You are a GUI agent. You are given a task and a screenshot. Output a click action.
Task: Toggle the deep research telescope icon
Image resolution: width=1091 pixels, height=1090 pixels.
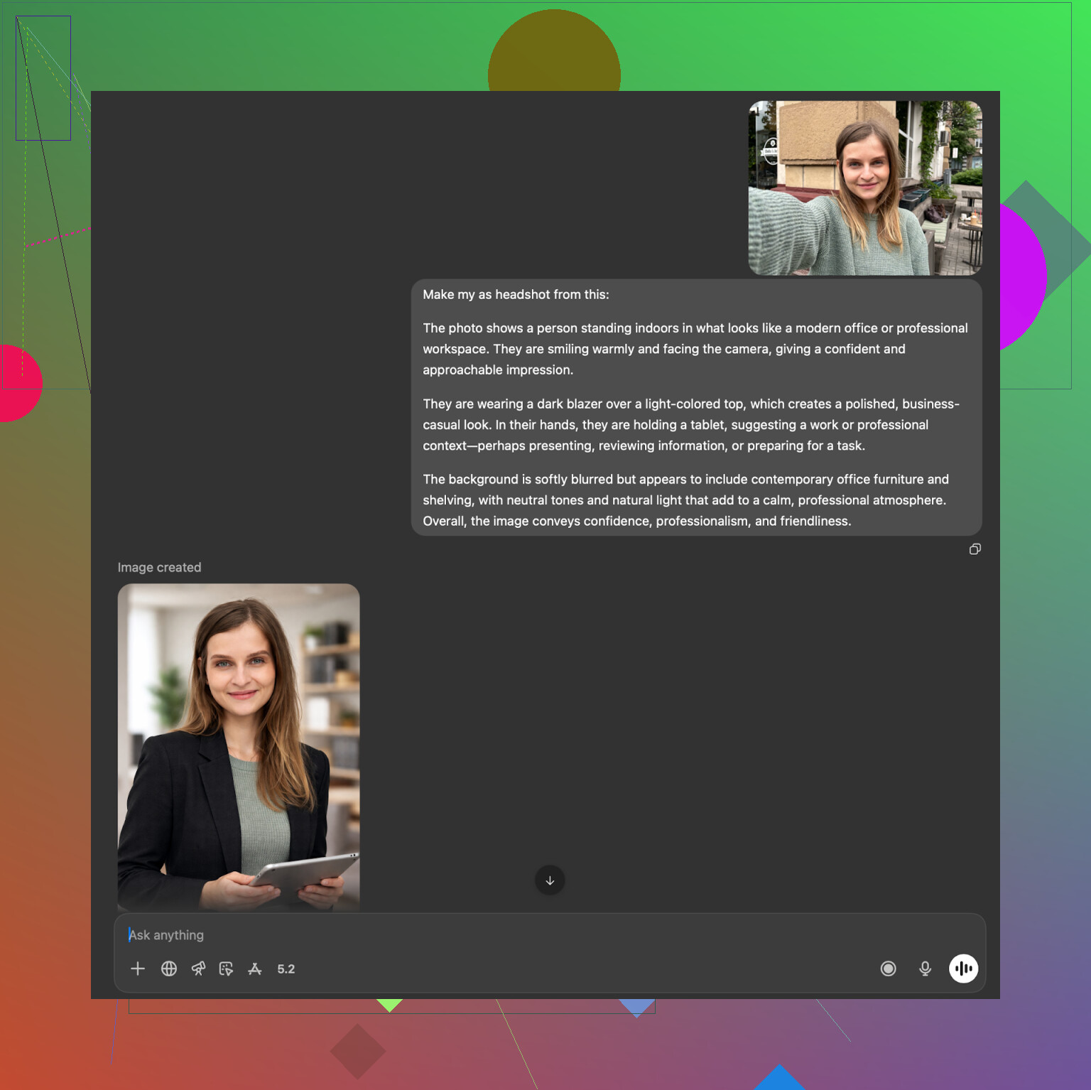point(198,968)
